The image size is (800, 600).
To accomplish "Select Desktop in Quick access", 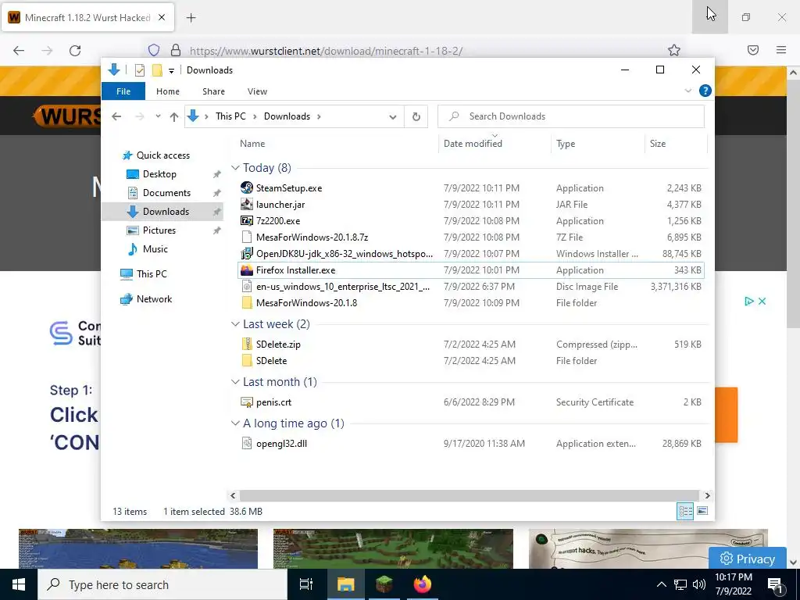I will click(x=159, y=174).
